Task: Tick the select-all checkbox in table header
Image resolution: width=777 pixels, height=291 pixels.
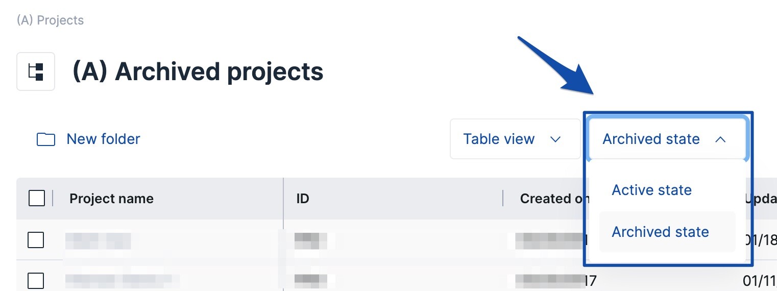Action: click(x=37, y=198)
